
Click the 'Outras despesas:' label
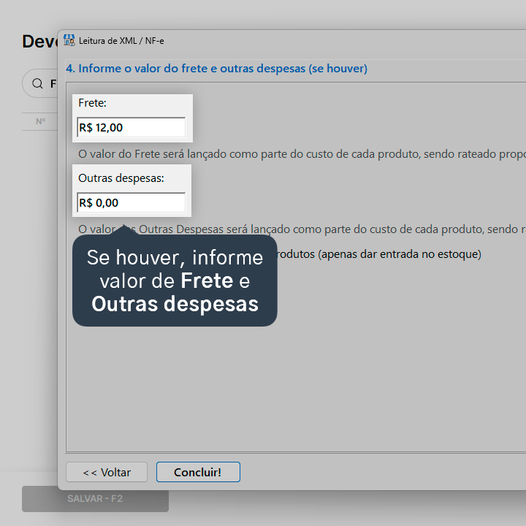(121, 178)
